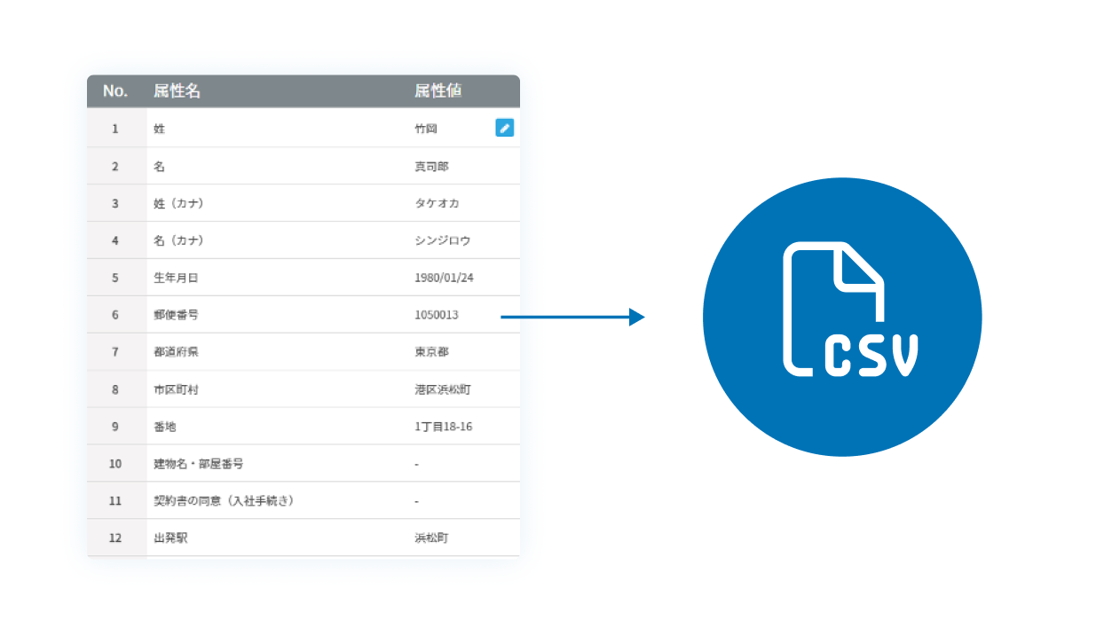Click the blue pencil edit icon
Viewport: 1096px width, 636px height.
pyautogui.click(x=504, y=129)
